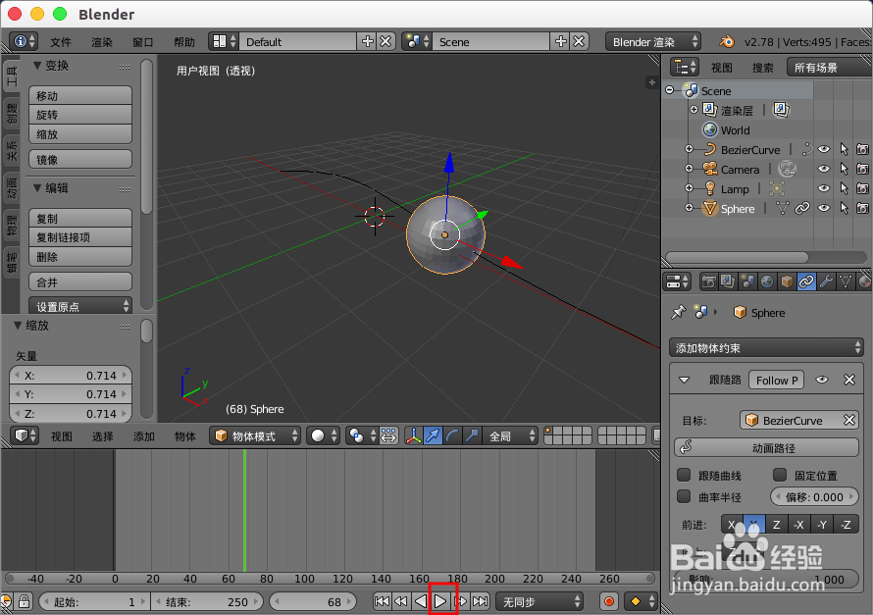Open the Default screen layout dropdown

click(297, 42)
